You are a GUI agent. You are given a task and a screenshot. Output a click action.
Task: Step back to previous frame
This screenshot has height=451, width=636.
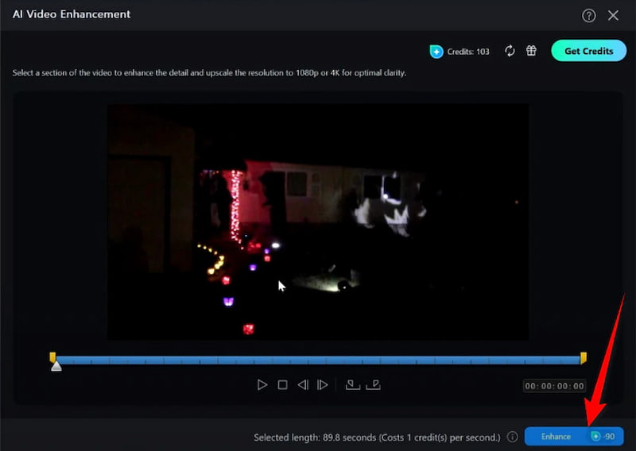pos(303,384)
